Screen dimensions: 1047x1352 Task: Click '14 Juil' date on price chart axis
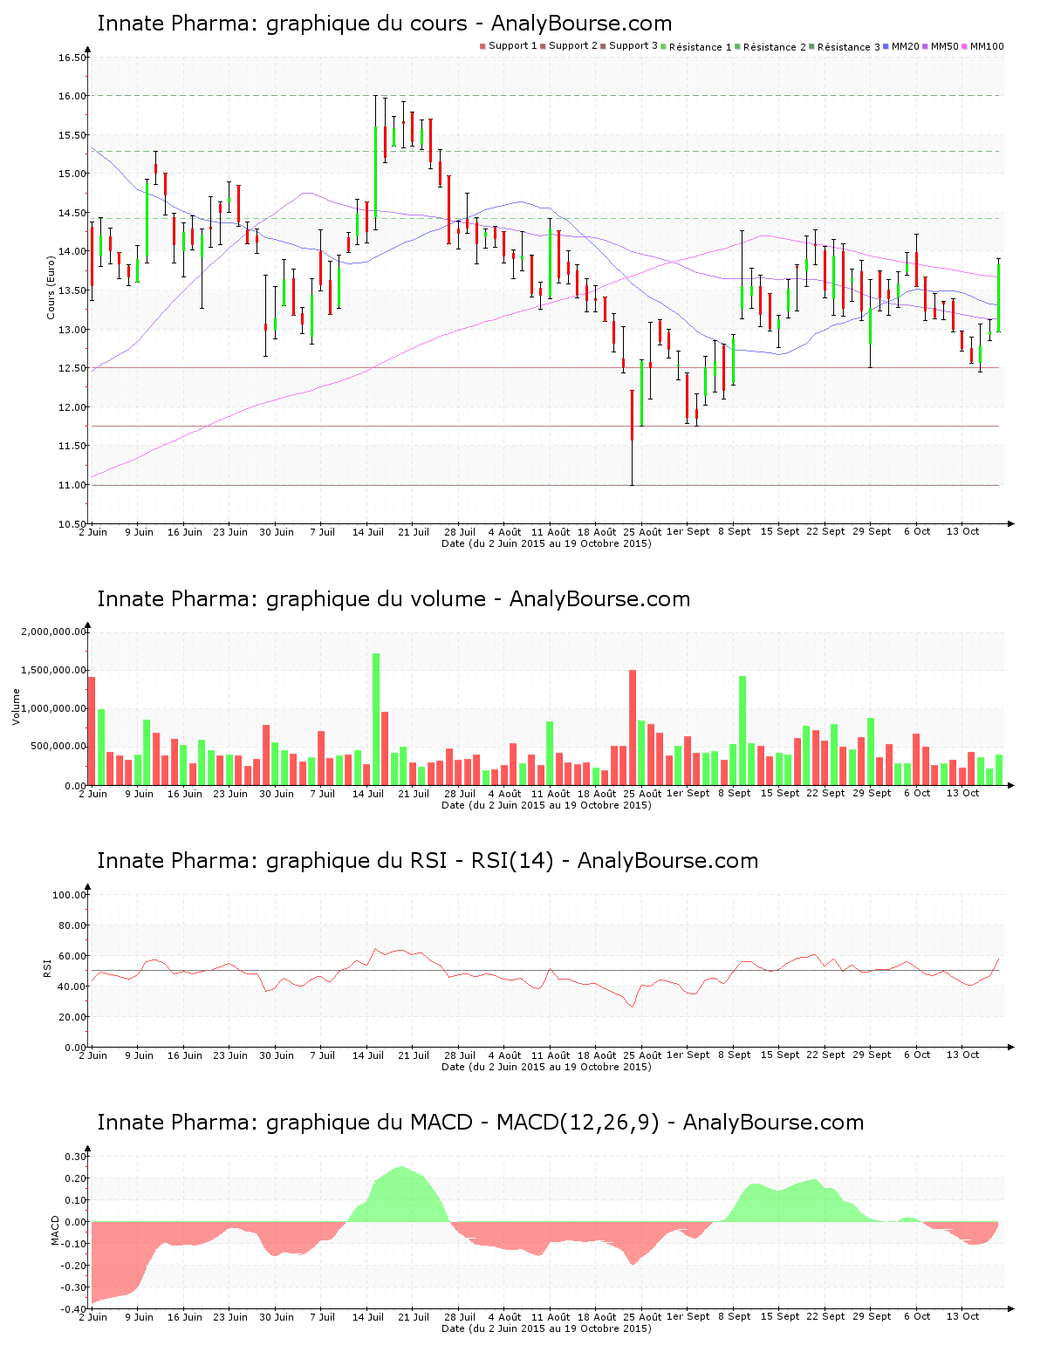[368, 532]
